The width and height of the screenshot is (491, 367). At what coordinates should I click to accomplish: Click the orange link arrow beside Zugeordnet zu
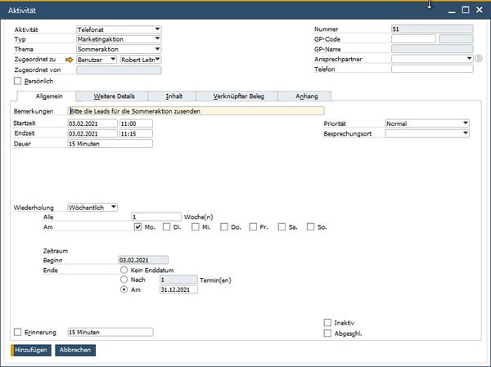(x=70, y=60)
